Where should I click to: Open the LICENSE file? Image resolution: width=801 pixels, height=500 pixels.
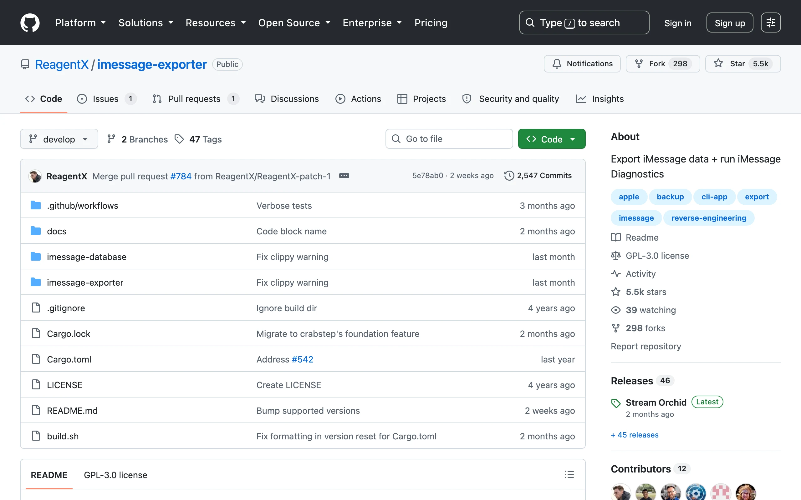pyautogui.click(x=64, y=385)
